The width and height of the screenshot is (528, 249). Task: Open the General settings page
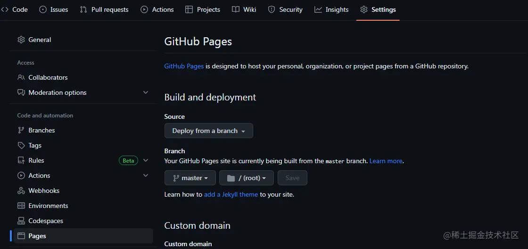(x=82, y=40)
